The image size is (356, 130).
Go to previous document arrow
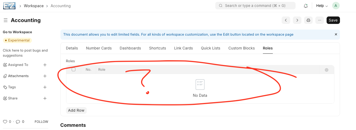286,20
